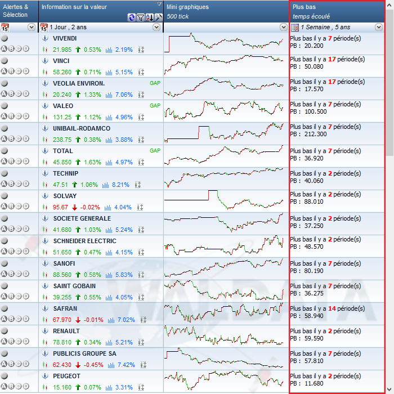Image resolution: width=394 pixels, height=394 pixels.
Task: Open 1 Semaine, 5 ans dropdown
Action: tap(379, 27)
